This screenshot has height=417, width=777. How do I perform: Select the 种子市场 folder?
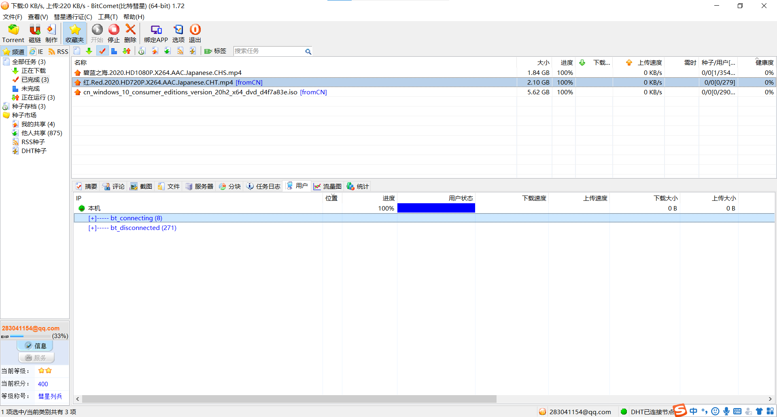click(24, 115)
